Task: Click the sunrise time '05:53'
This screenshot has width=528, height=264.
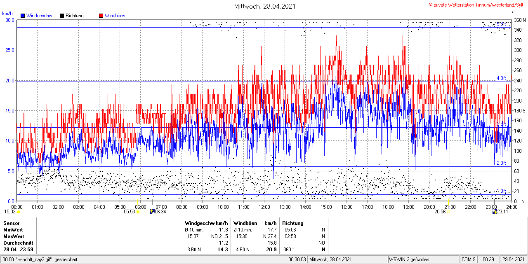Action: click(130, 212)
